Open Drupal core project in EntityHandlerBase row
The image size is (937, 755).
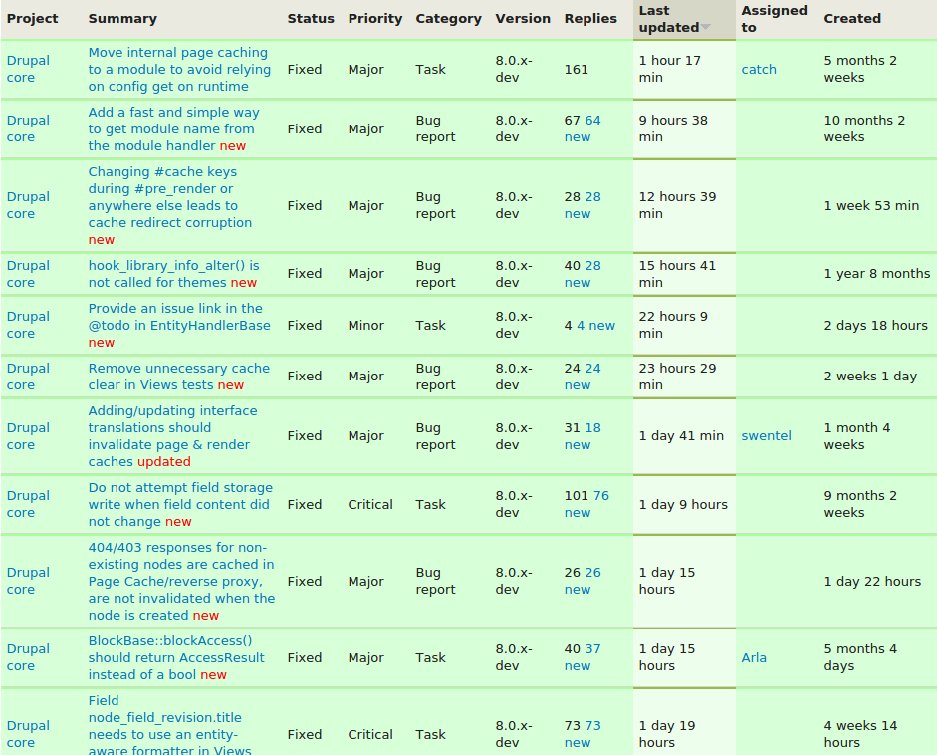28,325
